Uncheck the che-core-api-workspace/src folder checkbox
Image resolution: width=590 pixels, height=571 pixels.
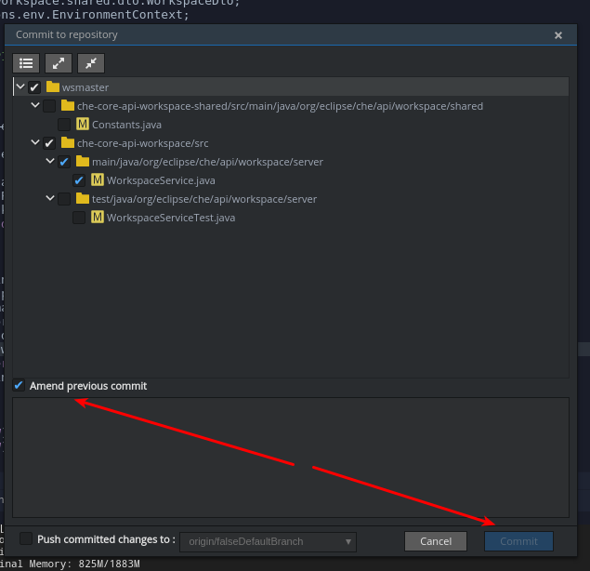pyautogui.click(x=49, y=143)
